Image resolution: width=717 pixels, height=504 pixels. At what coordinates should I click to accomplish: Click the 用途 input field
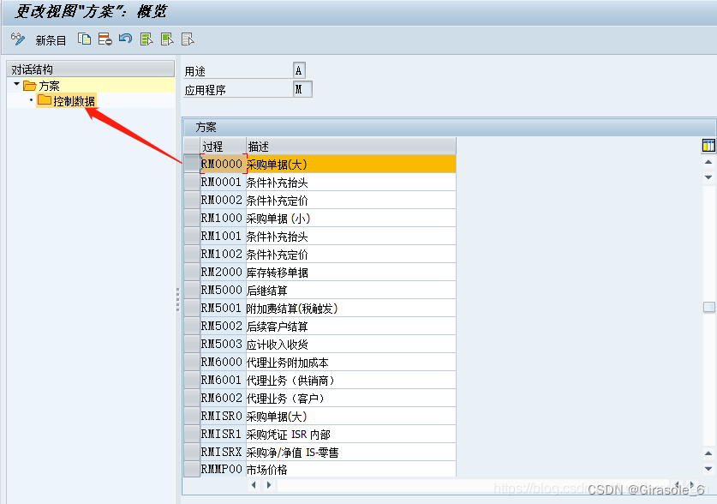(300, 68)
